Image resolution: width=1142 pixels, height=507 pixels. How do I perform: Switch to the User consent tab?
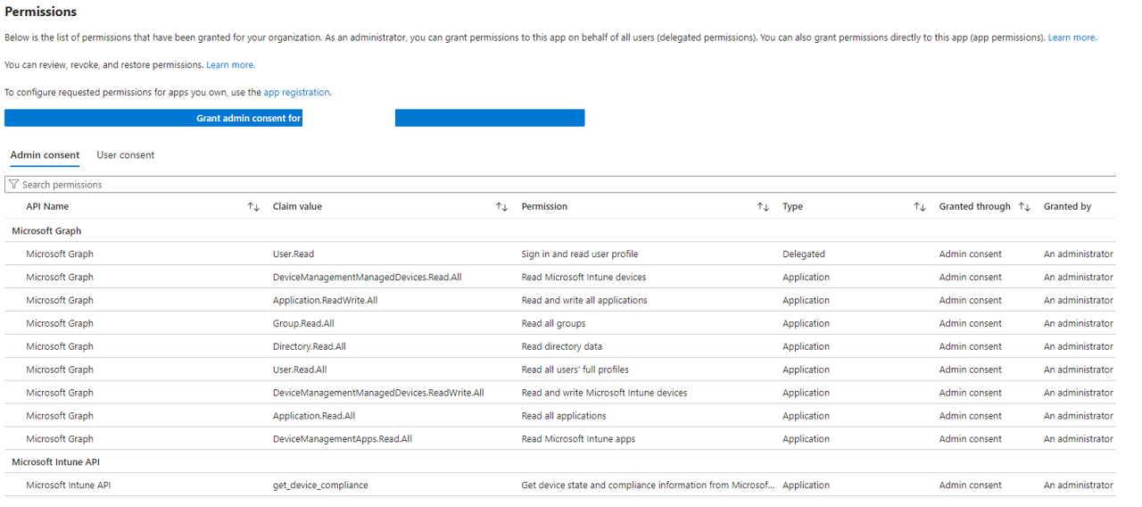(x=126, y=155)
